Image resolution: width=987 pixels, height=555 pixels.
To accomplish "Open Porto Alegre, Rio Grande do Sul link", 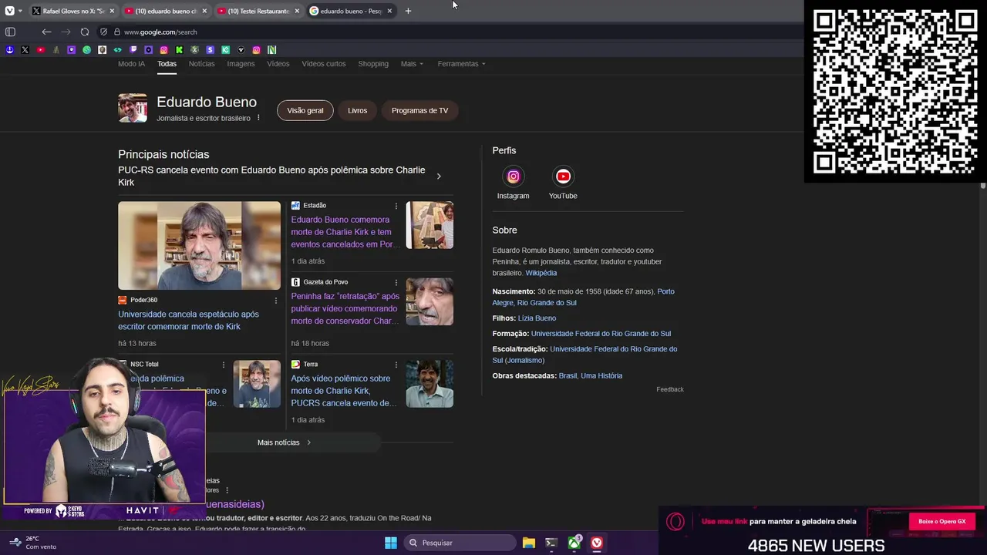I will [x=583, y=297].
